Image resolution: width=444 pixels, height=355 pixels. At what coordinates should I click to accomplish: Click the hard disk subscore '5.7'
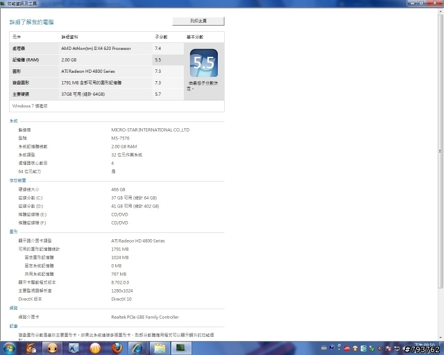click(x=158, y=94)
